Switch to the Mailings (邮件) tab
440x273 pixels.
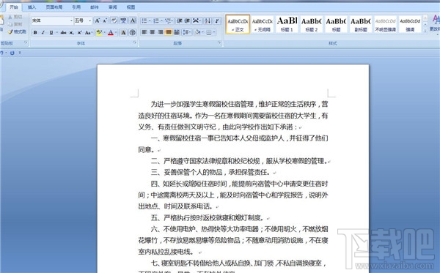pos(95,7)
